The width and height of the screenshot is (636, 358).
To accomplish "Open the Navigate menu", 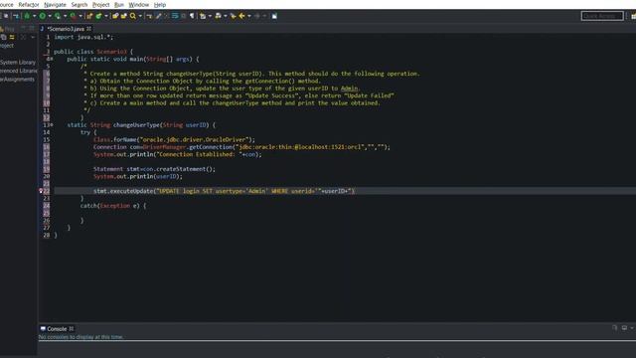I will tap(55, 5).
